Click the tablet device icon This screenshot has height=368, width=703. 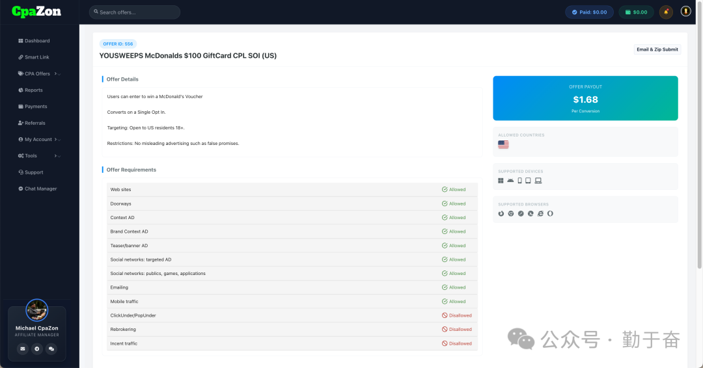pyautogui.click(x=528, y=180)
